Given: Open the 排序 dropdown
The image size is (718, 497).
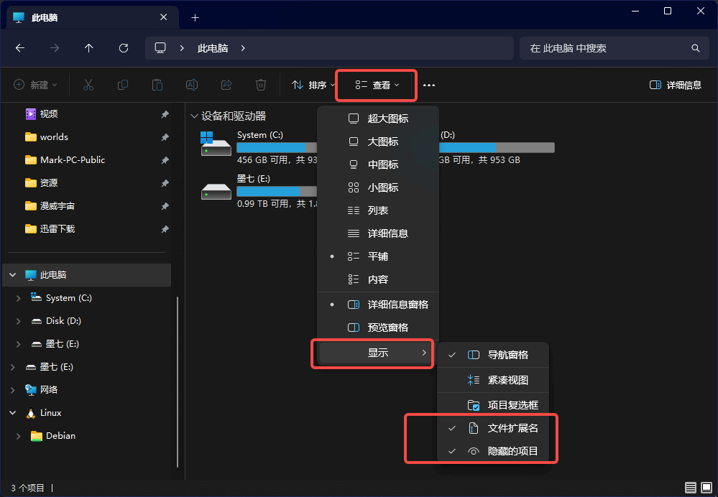Looking at the screenshot, I should (311, 85).
